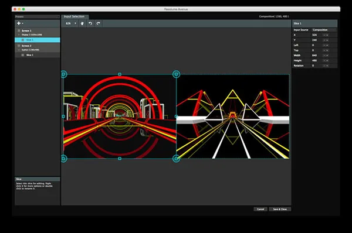
Task: Click the top-left corner handle of slice
Action: click(64, 74)
